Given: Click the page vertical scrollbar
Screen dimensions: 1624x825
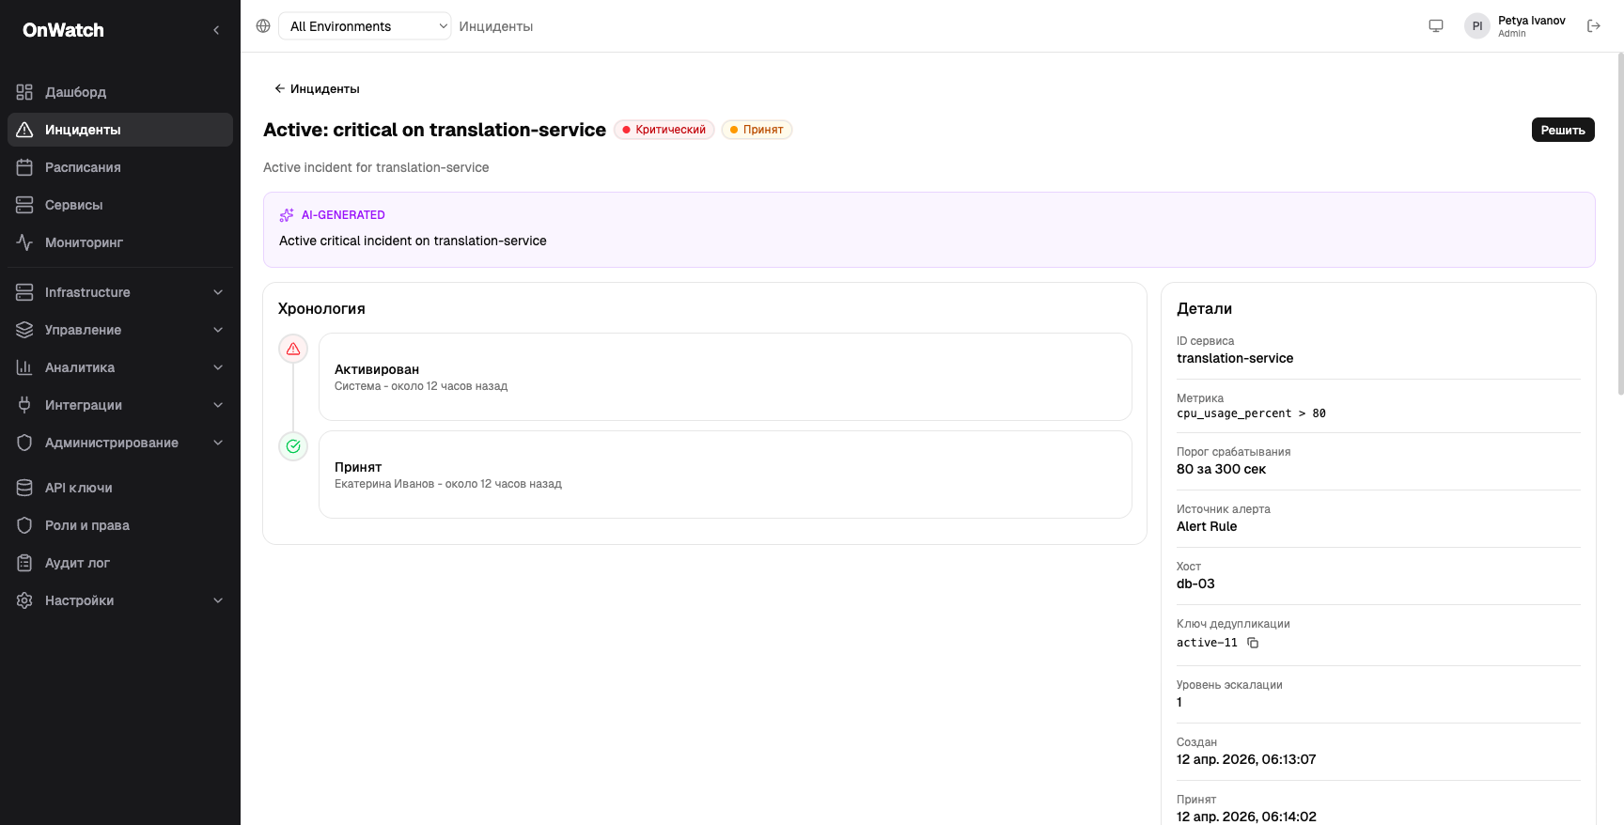Looking at the screenshot, I should 1620,224.
